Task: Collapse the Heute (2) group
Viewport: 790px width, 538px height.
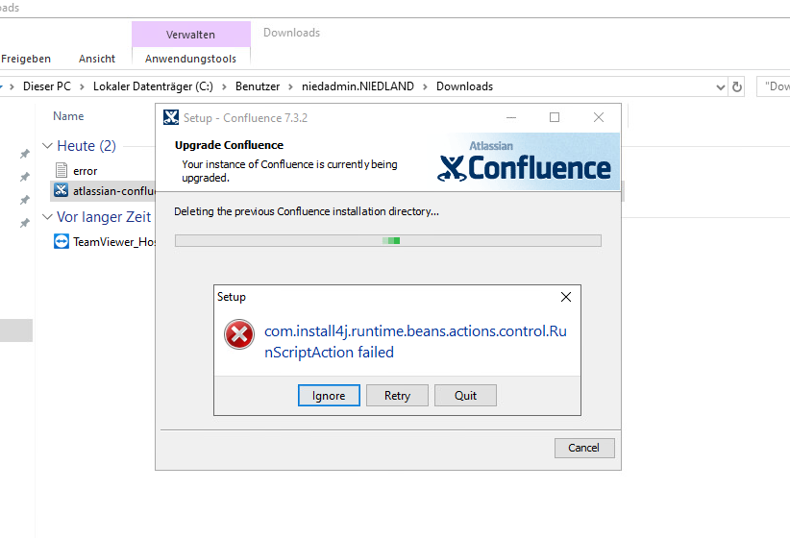Action: coord(47,146)
